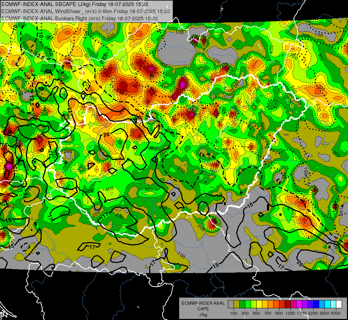Screen dimensions: 348x320
Task: Select the 5000 legend scale value
Action: 336,313
